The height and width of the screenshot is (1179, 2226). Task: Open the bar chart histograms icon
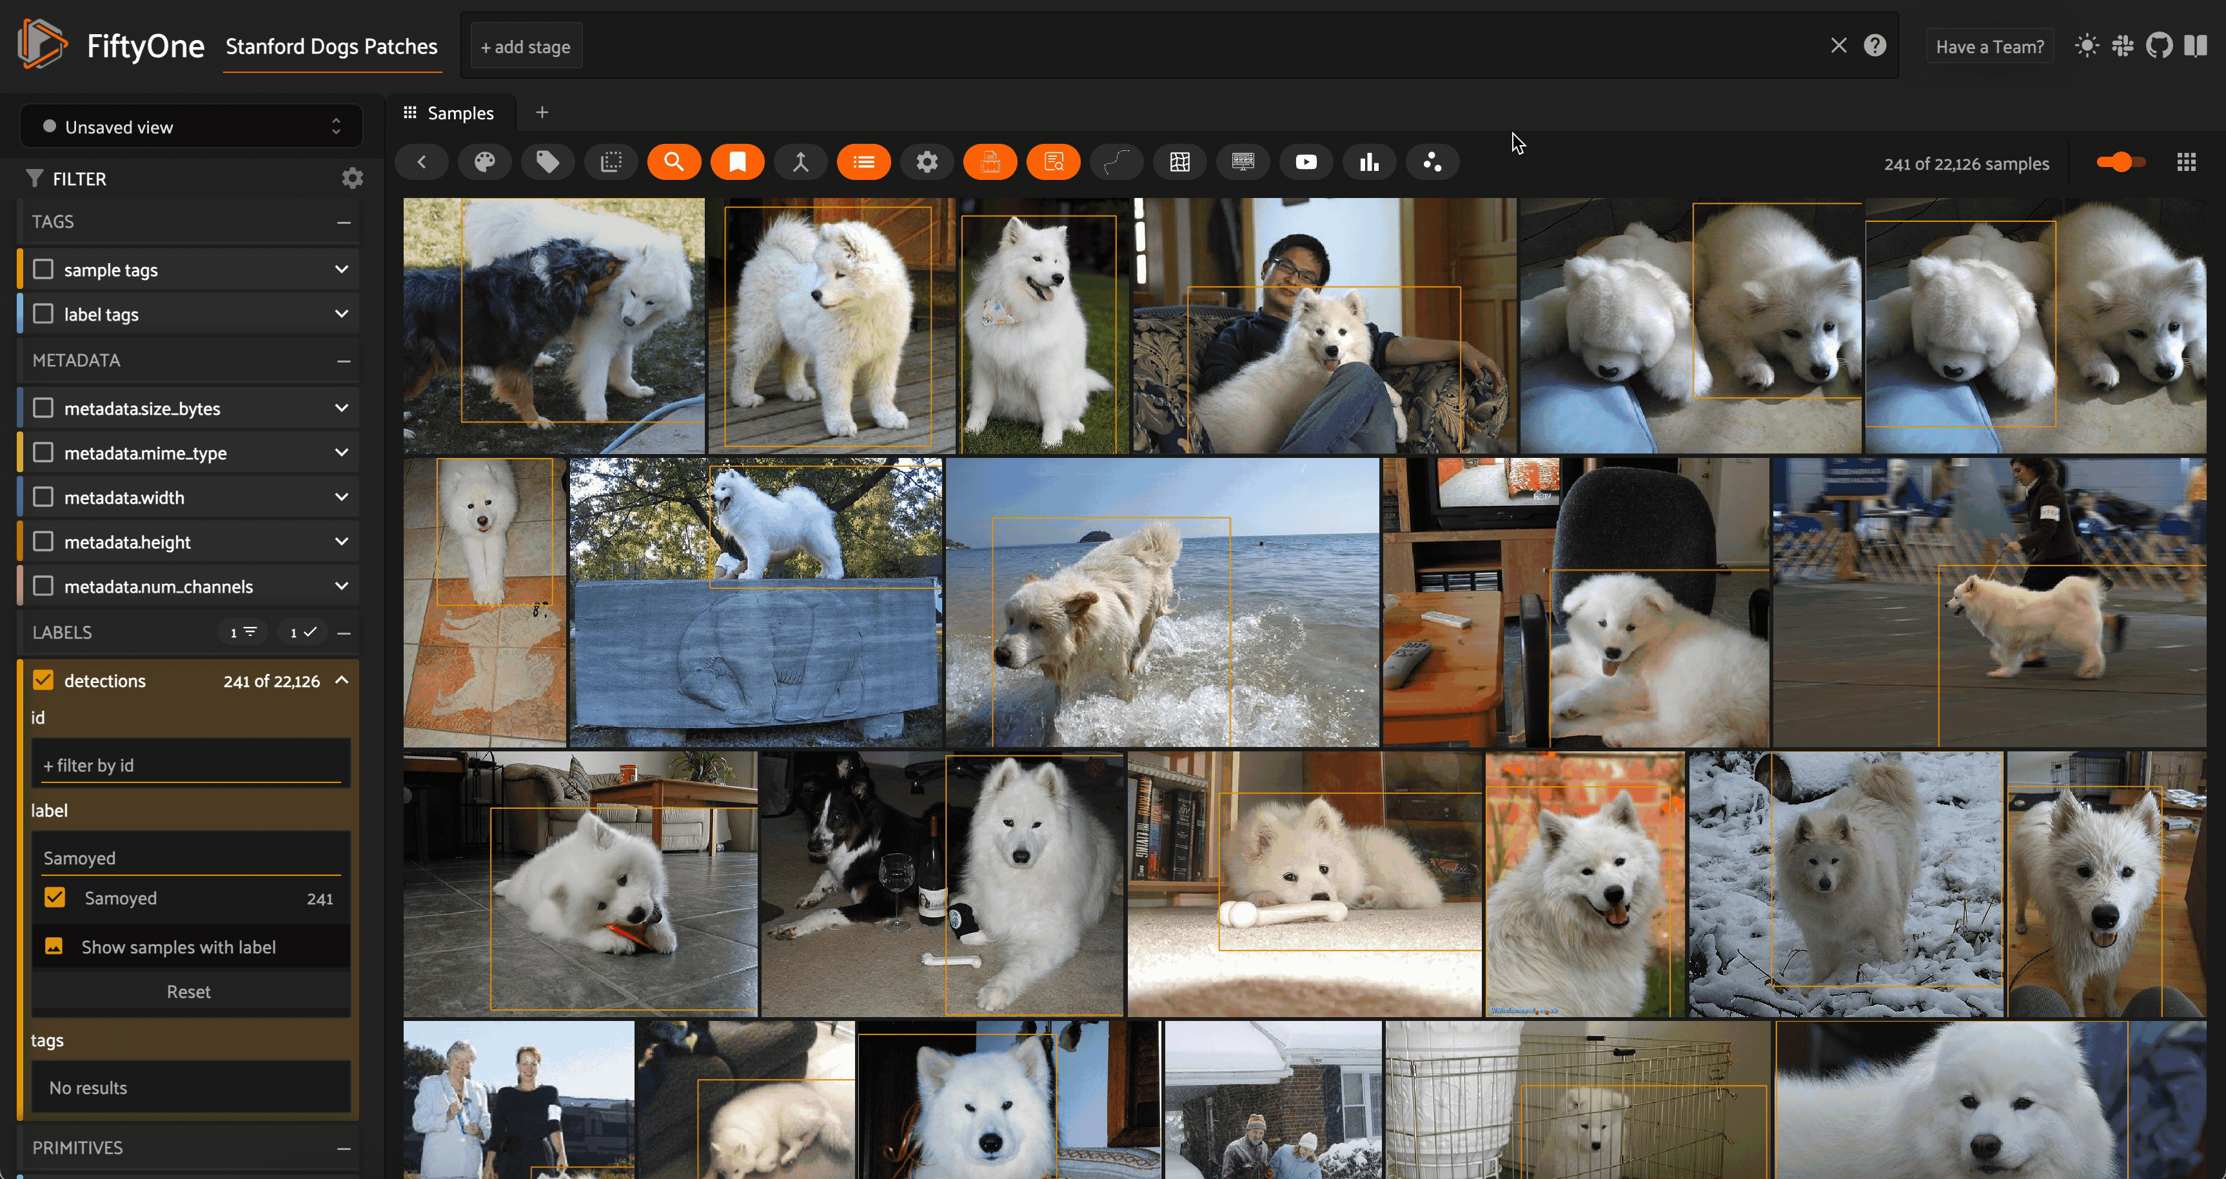click(x=1369, y=163)
